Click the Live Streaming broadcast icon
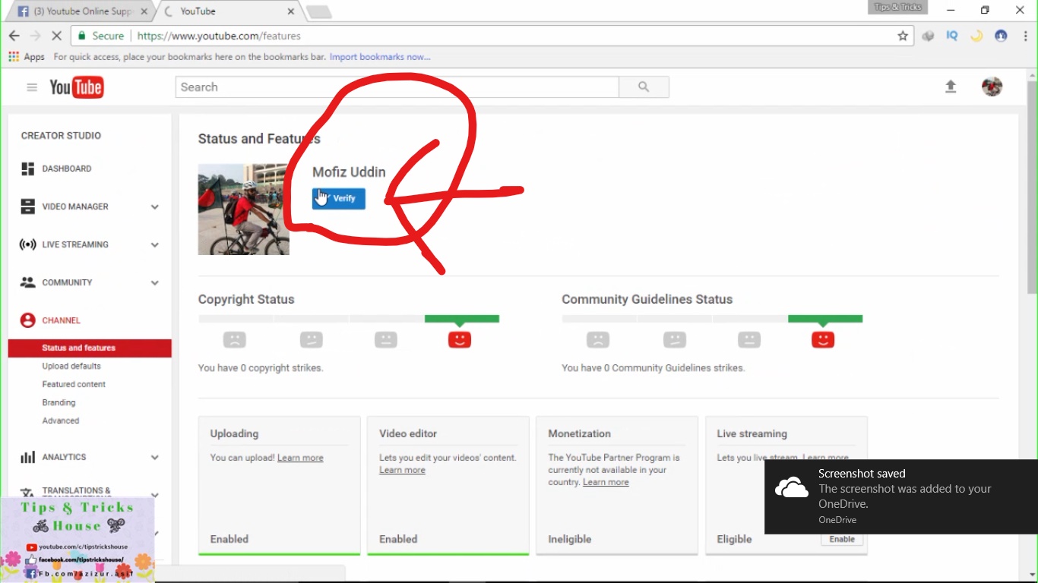This screenshot has width=1038, height=583. point(27,244)
